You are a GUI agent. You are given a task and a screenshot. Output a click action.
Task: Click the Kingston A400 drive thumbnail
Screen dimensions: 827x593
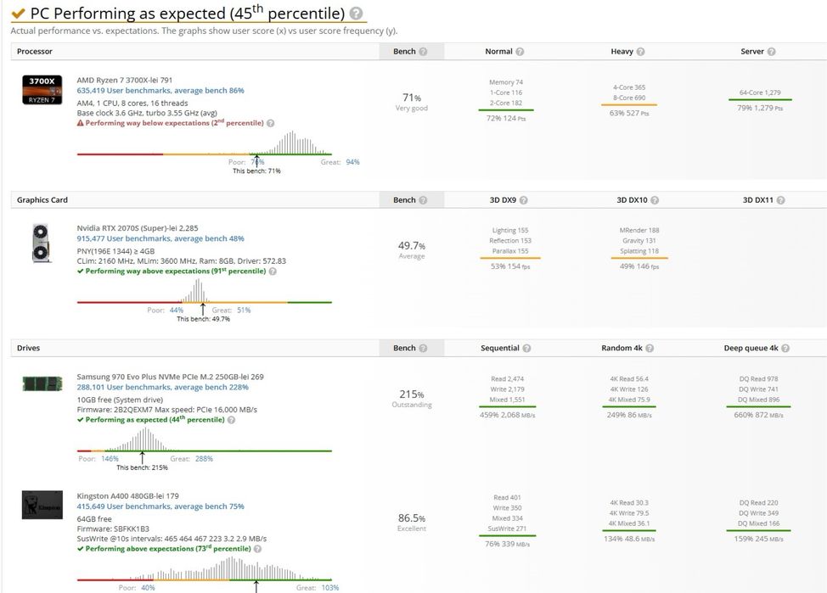click(42, 506)
